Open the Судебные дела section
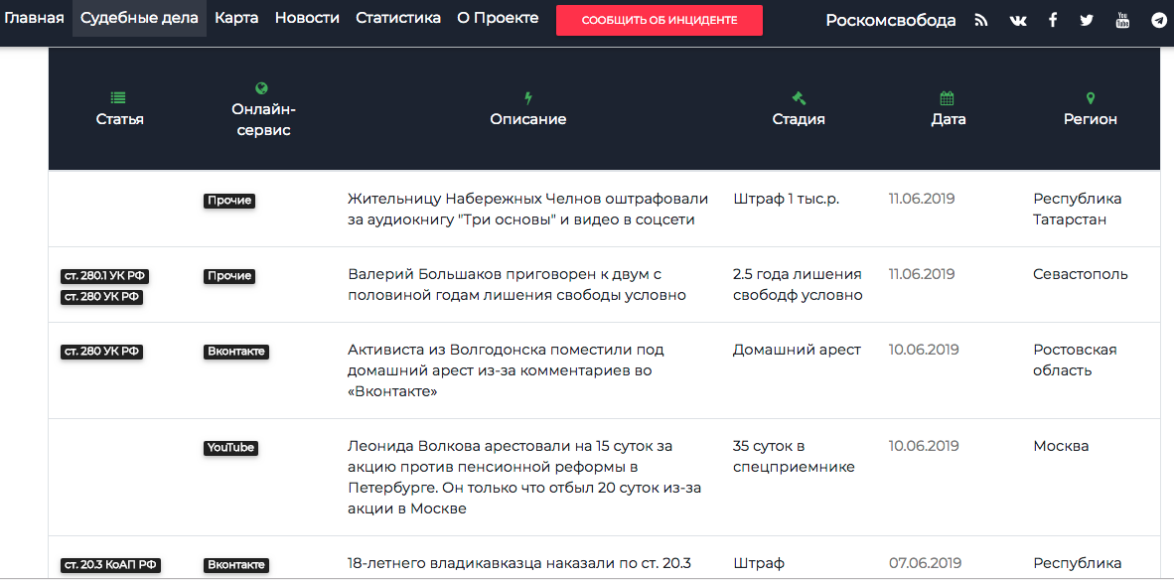 tap(139, 18)
